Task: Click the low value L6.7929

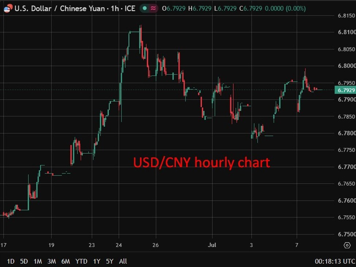Action: pyautogui.click(x=225, y=9)
